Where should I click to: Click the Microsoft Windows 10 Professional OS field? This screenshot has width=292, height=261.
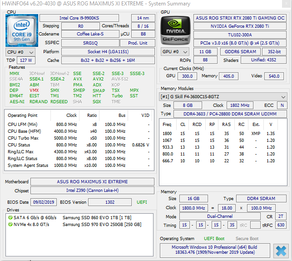pyautogui.click(x=215, y=250)
